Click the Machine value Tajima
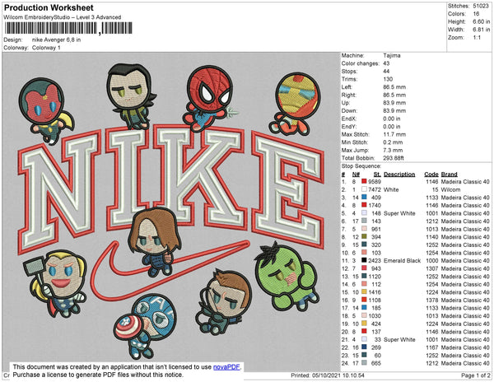The height and width of the screenshot is (382, 494). (x=392, y=55)
